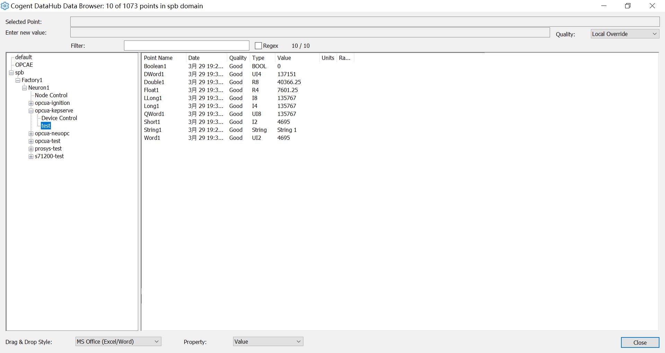Viewport: 665px width, 353px height.
Task: Collapse the spb domain node
Action: [x=11, y=73]
